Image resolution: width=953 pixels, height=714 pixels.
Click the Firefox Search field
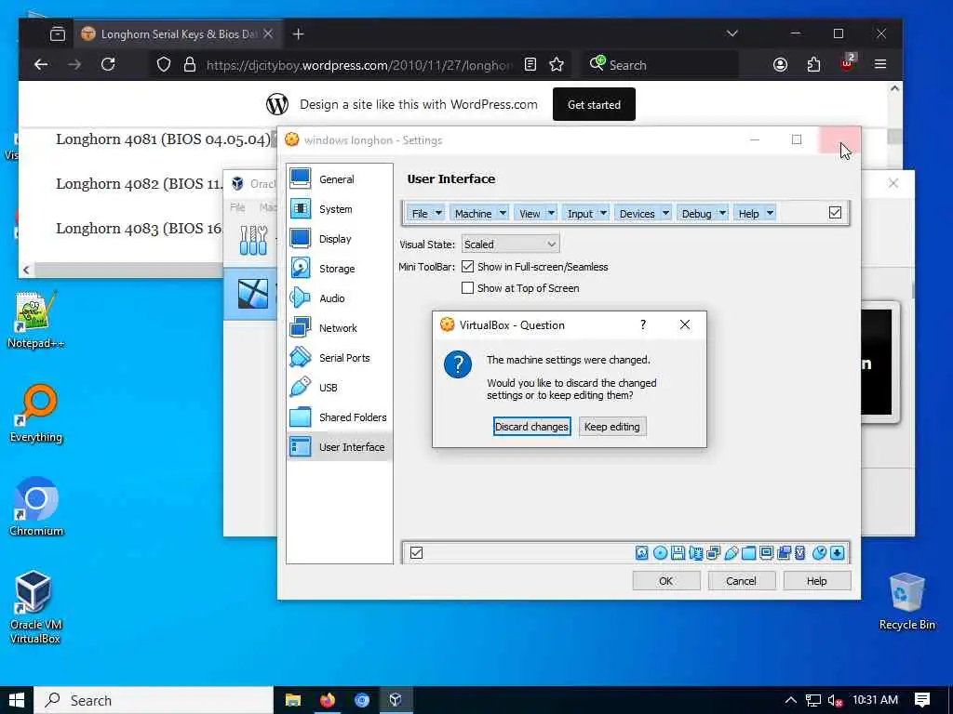[x=661, y=65]
